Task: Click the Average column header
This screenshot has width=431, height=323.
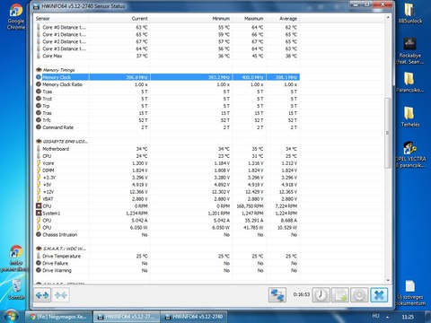Action: coord(283,19)
